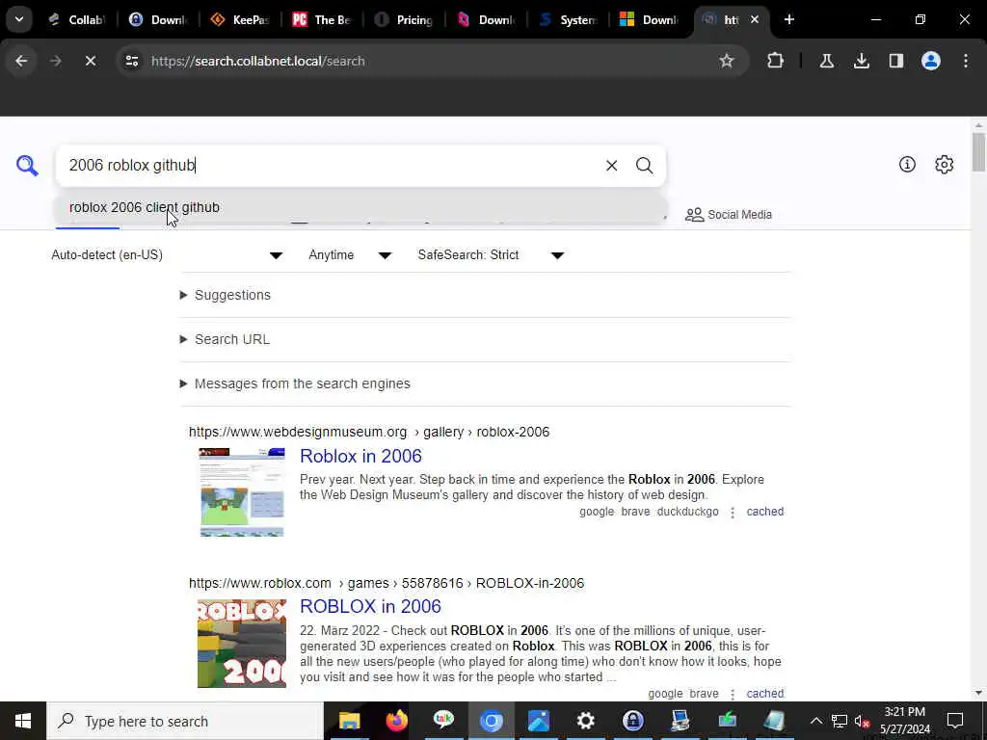Image resolution: width=987 pixels, height=740 pixels.
Task: Bookmark this page with star icon
Action: click(x=727, y=61)
